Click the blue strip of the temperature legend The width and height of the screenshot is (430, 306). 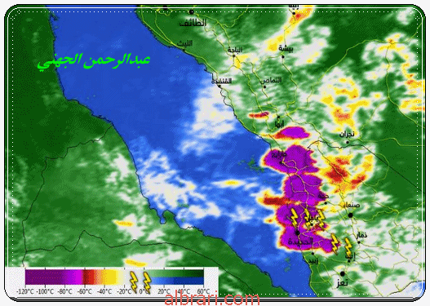pos(177,281)
